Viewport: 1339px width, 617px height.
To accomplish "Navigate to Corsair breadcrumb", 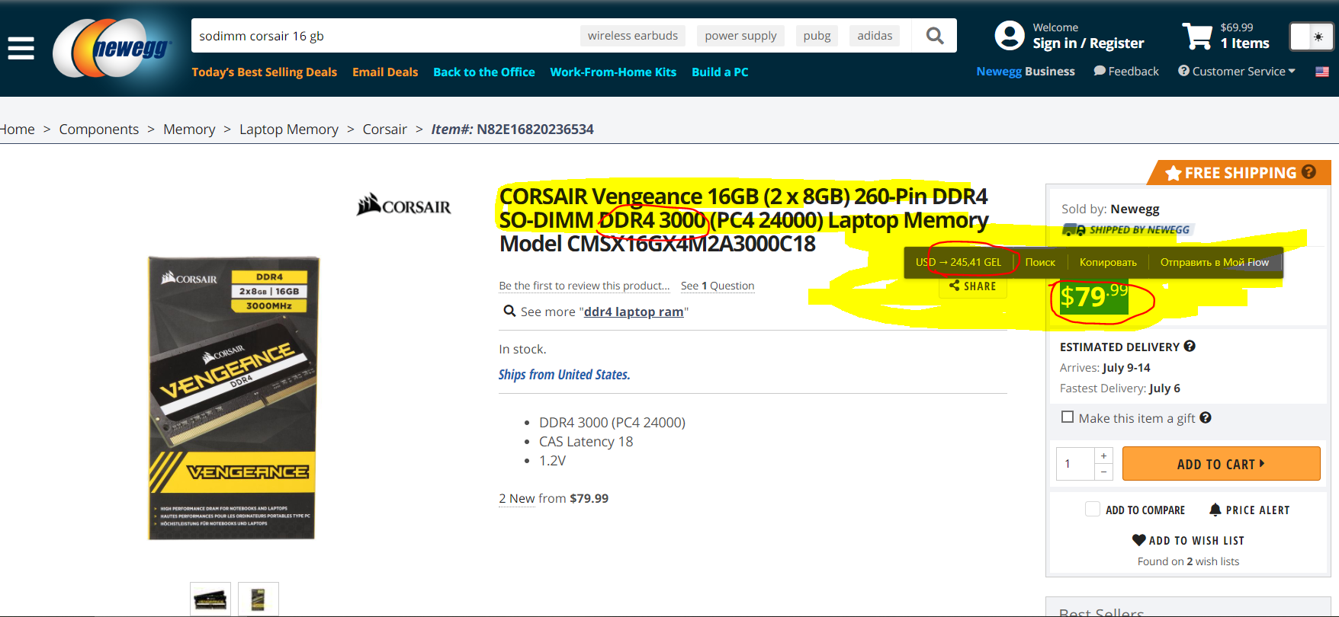I will tap(385, 129).
